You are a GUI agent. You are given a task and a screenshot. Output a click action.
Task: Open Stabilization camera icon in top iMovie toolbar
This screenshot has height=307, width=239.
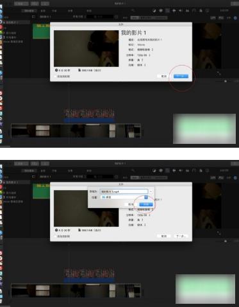click(174, 10)
